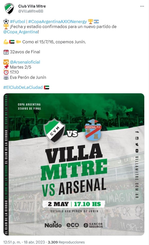Image resolution: width=149 pixels, height=245 pixels.
Task: Visit the @Copa_Argentina mention
Action: click(x=20, y=32)
